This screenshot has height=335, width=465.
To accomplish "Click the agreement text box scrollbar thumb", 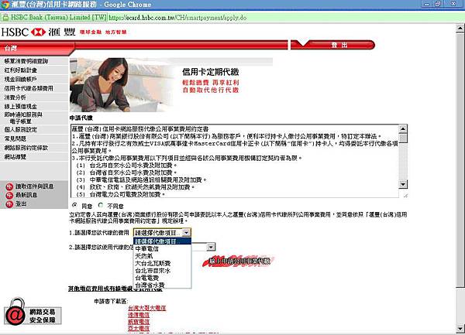I will tap(403, 138).
